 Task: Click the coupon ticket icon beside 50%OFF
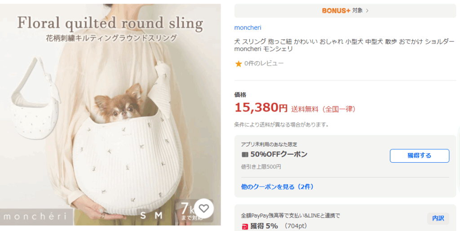245,155
